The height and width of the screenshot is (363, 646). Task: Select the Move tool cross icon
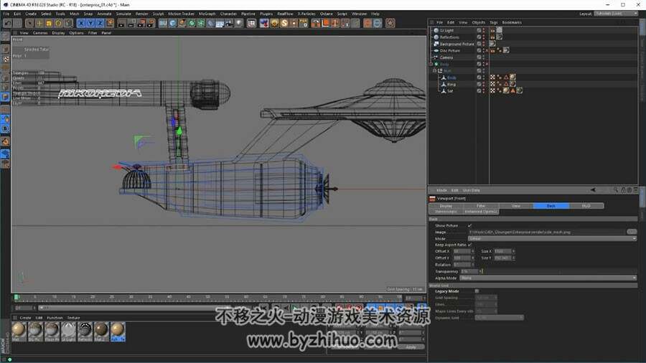(39, 23)
